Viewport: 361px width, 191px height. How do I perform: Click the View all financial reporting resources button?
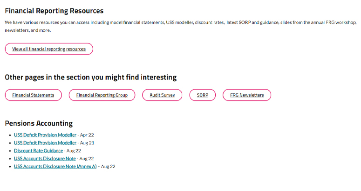(x=49, y=49)
